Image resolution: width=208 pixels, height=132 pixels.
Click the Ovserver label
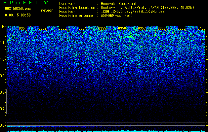coord(67,4)
